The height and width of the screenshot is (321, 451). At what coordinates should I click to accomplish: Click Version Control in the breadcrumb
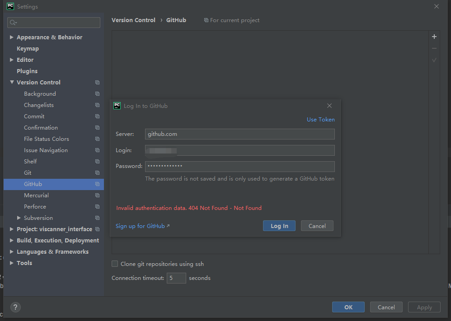[x=133, y=20]
